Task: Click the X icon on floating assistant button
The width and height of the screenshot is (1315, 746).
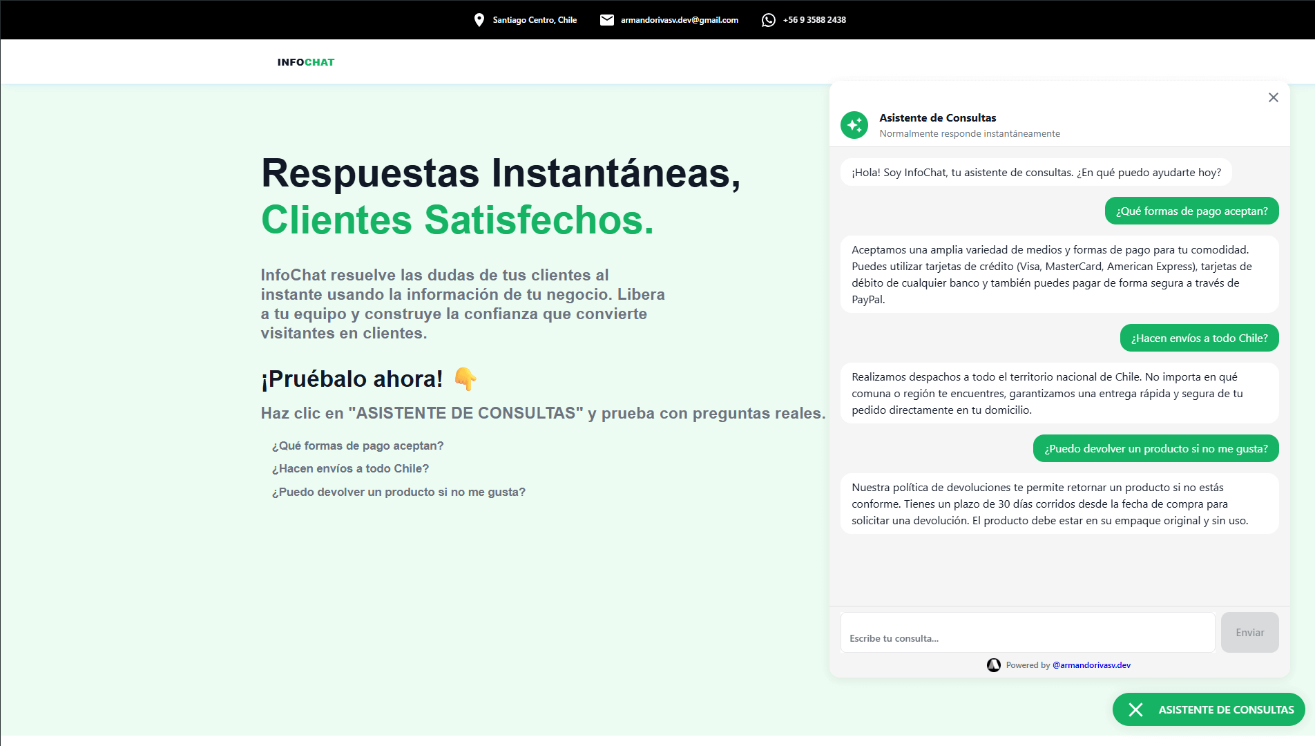Action: [1135, 709]
